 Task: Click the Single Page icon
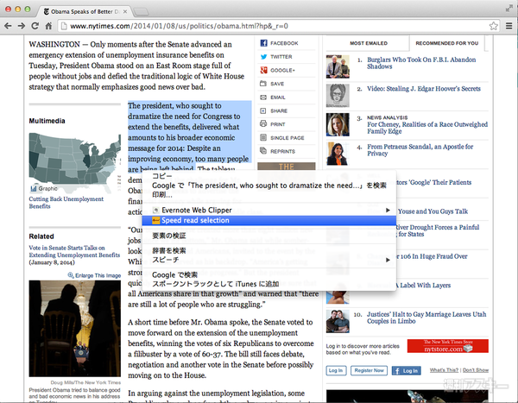pos(263,137)
